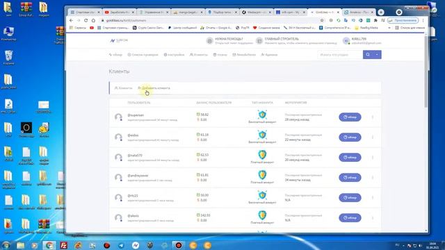Open Chrome's three-dot menu
Screen dimensions: 445x250
pyautogui.click(x=423, y=20)
